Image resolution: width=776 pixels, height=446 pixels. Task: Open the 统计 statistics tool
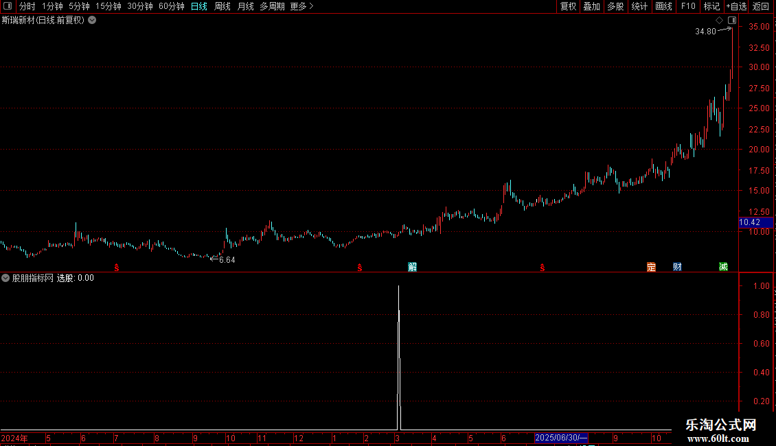(639, 6)
